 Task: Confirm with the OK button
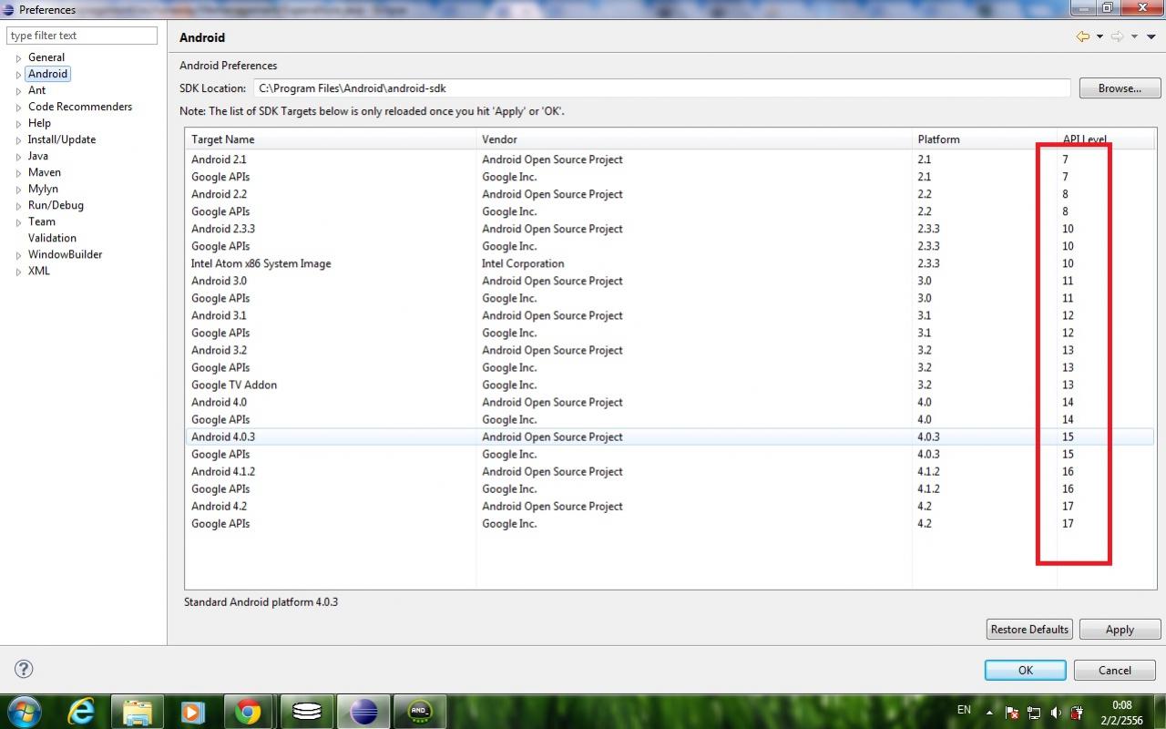tap(1025, 670)
